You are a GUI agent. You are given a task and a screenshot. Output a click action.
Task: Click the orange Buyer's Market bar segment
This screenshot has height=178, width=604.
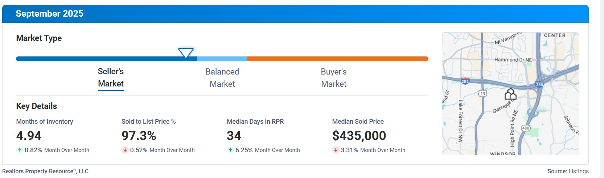point(337,59)
